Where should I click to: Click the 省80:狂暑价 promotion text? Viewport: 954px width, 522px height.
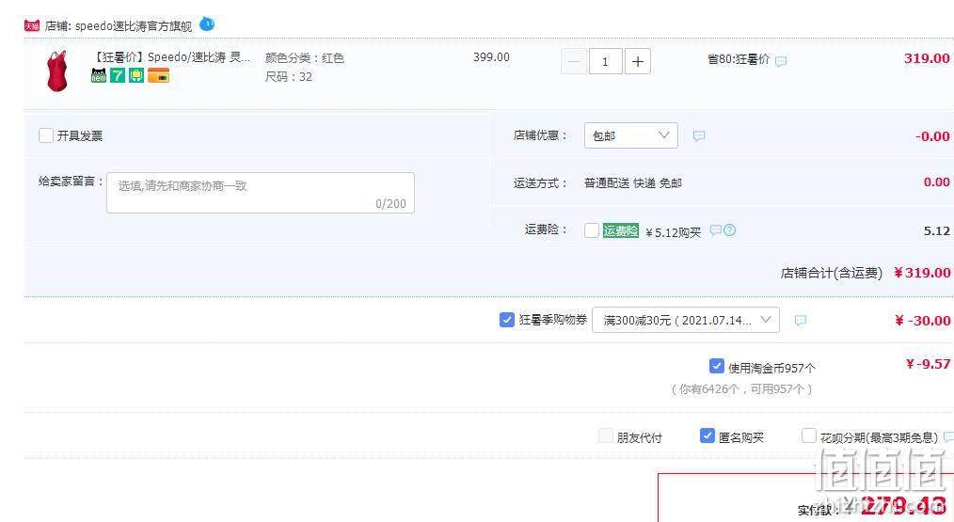tap(739, 59)
